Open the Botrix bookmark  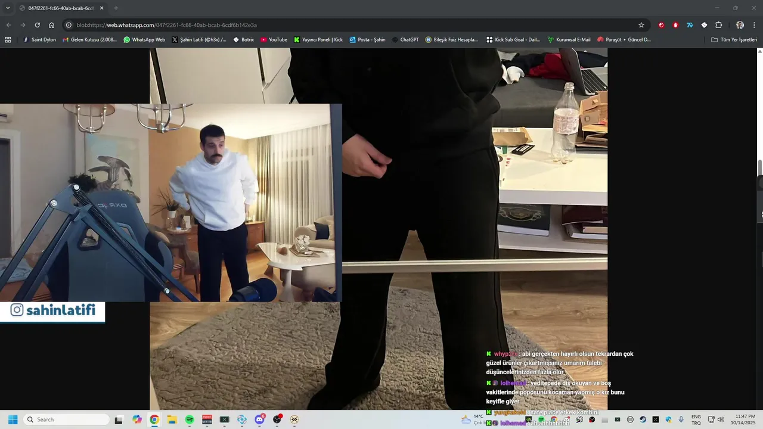(x=243, y=40)
